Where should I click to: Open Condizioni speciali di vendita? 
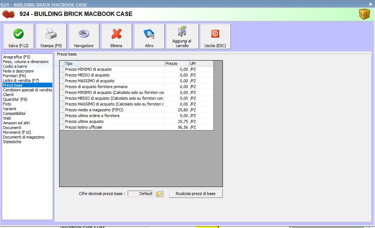[27, 90]
